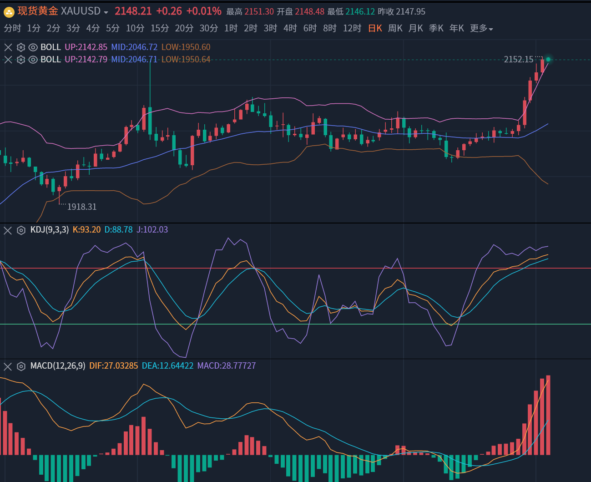Switch to the 2时 timeframe
This screenshot has height=482, width=591.
point(251,29)
